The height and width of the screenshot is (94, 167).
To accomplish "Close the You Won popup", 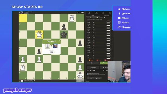I will coord(60,40).
